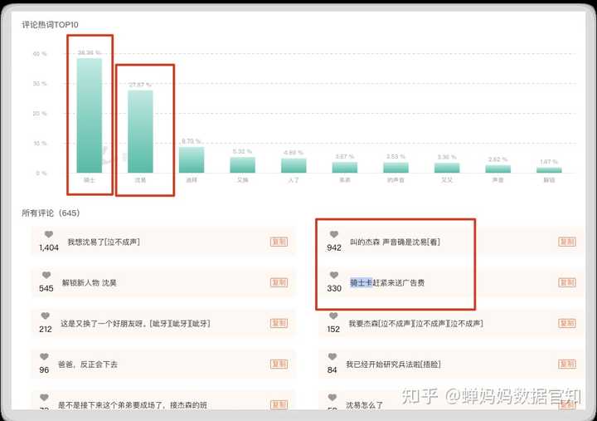The image size is (597, 421).
Task: Click comment 是不是接下来这个弟弟要成场了
Action: point(133,405)
